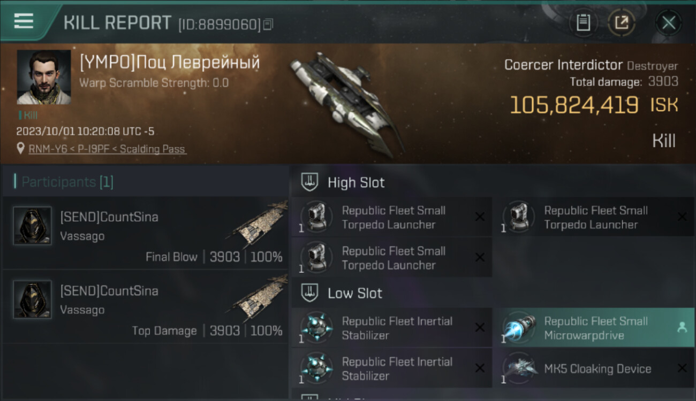The height and width of the screenshot is (401, 696).
Task: Click the MK5 Cloaking Device icon
Action: tap(519, 368)
